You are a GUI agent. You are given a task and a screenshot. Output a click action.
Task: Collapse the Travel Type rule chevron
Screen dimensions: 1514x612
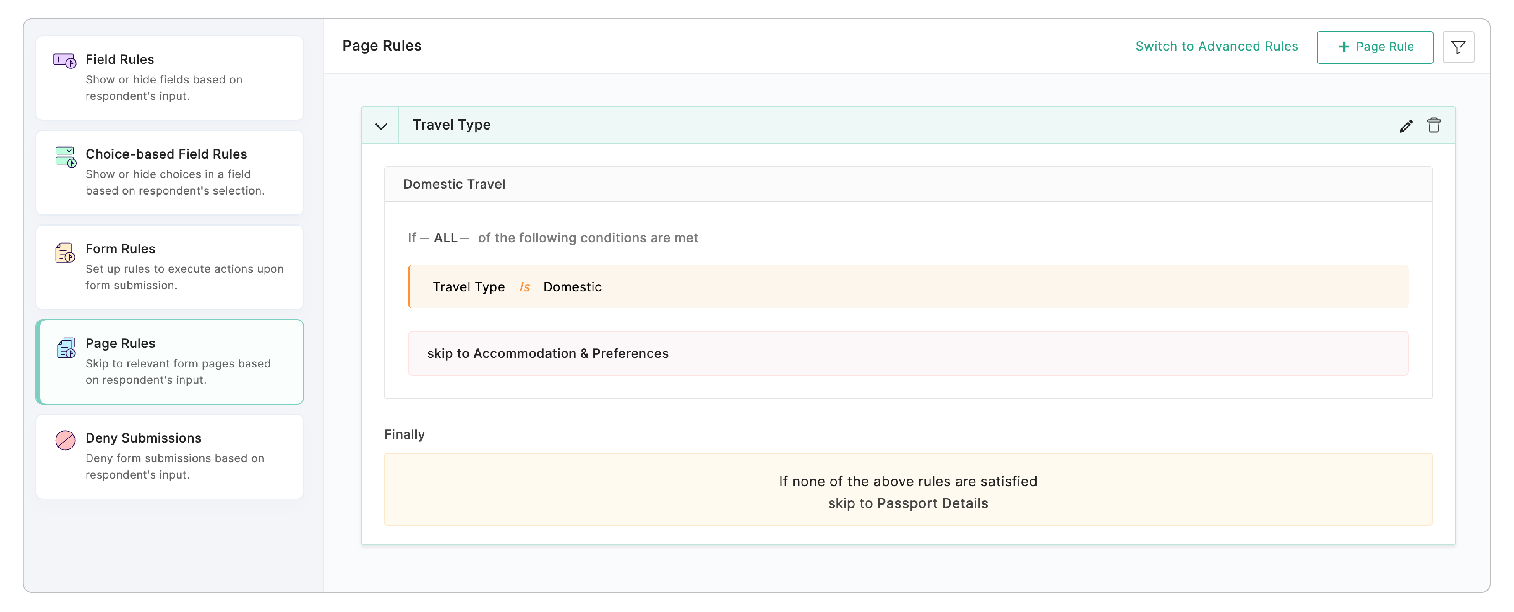(x=382, y=125)
